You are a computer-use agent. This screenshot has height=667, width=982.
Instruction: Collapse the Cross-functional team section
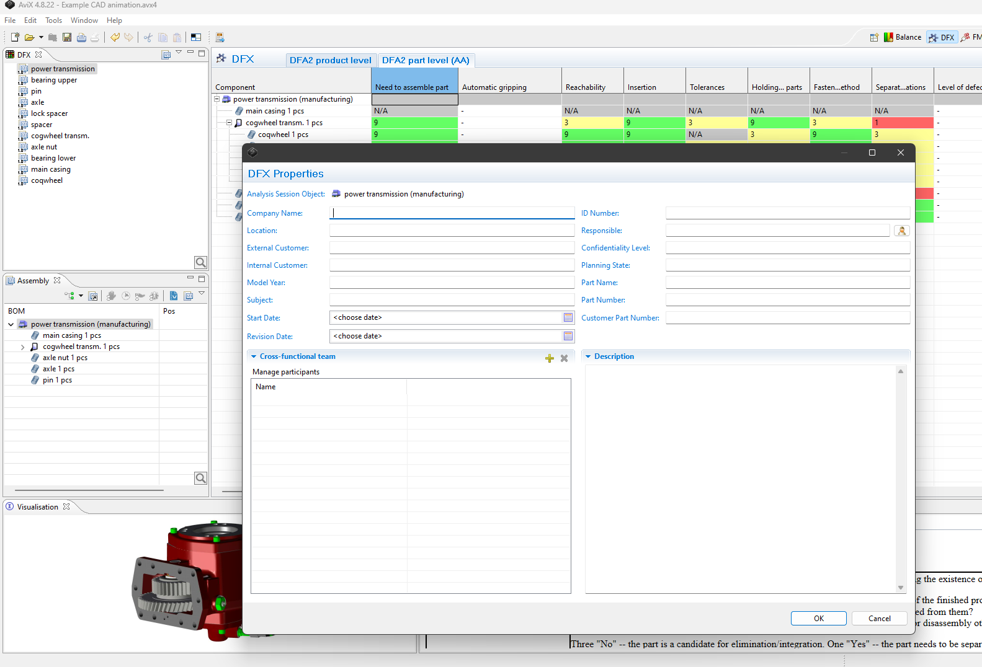(254, 356)
